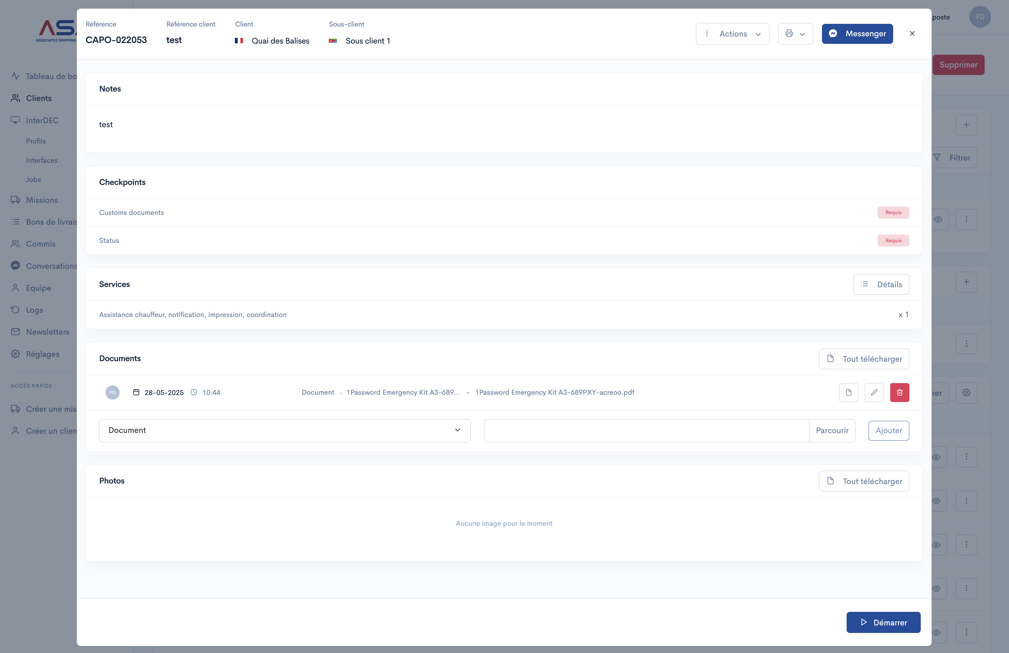The width and height of the screenshot is (1009, 653).
Task: Delete the 1Password Emergency Kit document
Action: coord(899,393)
